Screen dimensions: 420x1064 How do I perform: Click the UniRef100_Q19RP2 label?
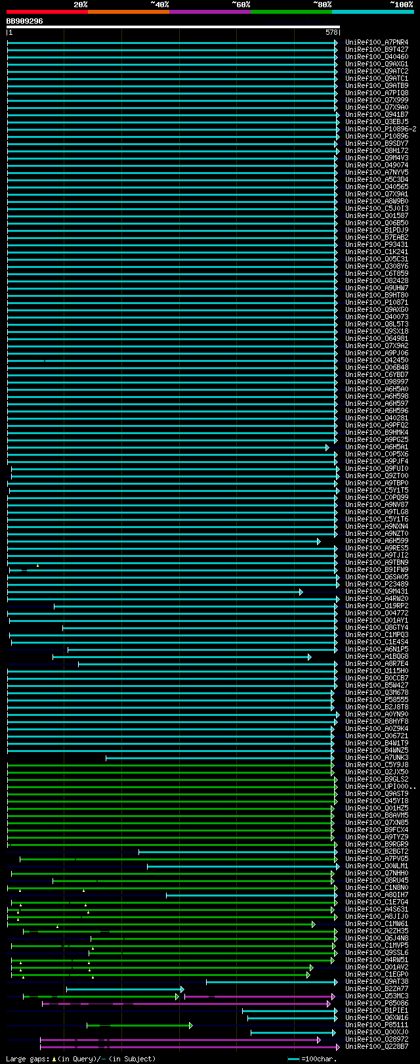tap(377, 606)
